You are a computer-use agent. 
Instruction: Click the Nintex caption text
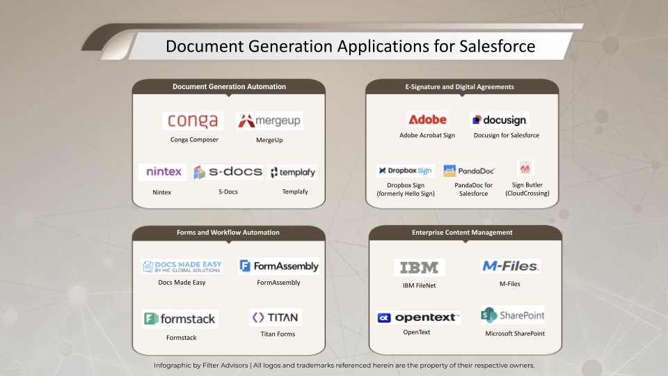162,192
